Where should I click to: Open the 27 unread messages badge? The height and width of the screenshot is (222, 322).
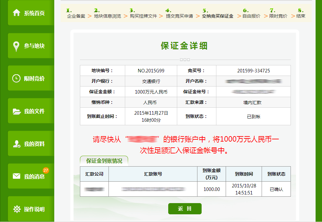click(x=46, y=170)
